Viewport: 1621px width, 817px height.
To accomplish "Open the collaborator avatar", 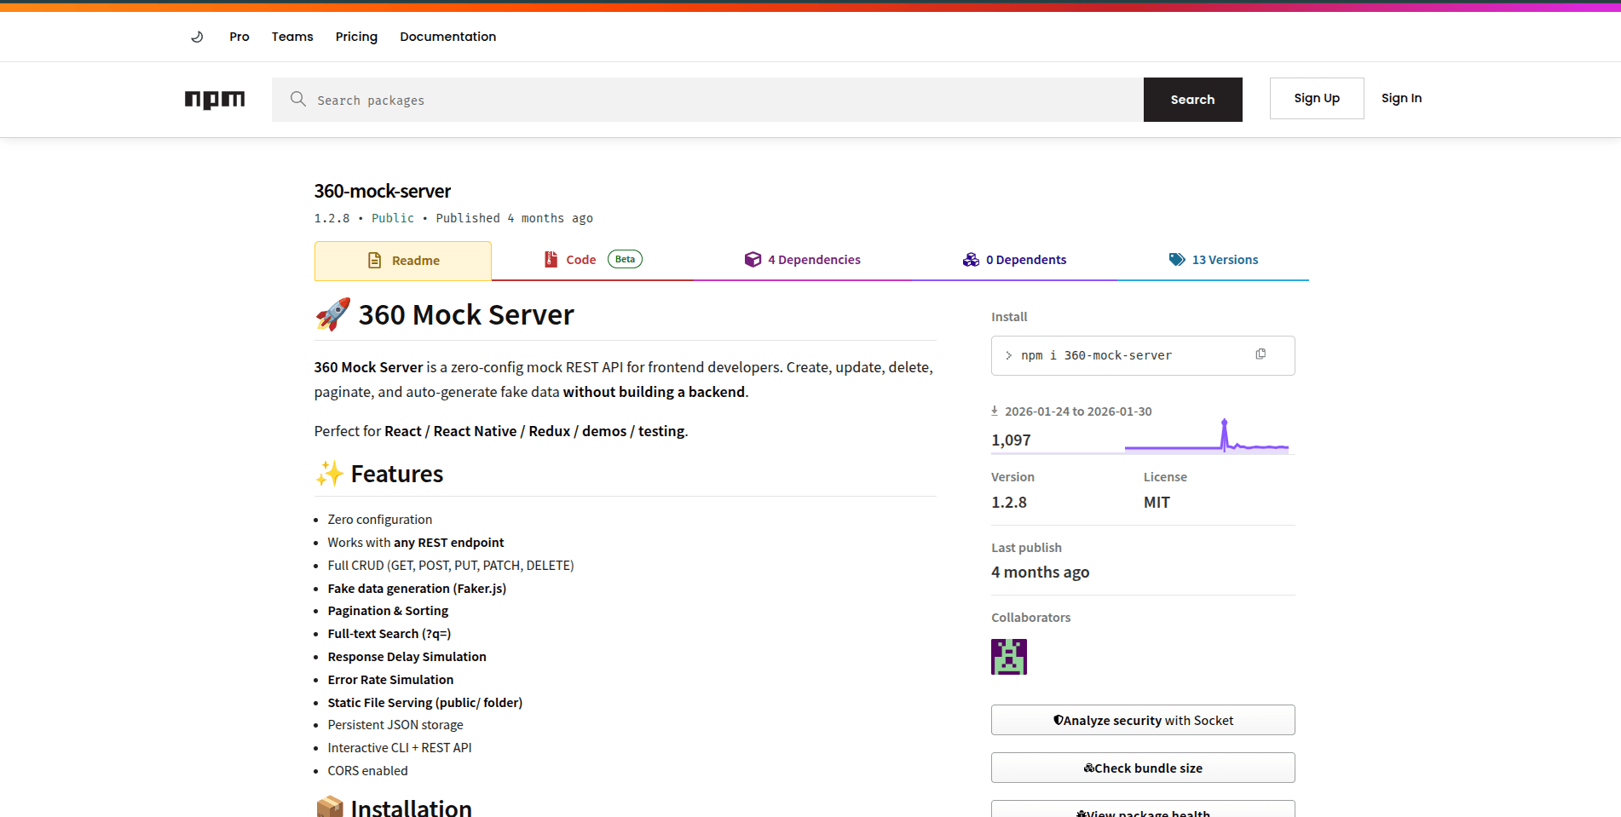I will 1009,657.
